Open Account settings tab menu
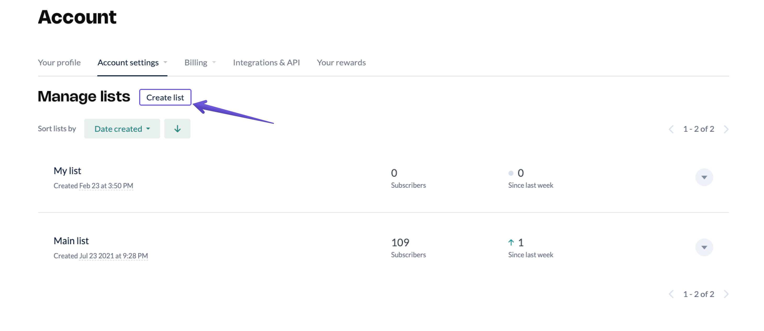The width and height of the screenshot is (764, 331). click(132, 62)
